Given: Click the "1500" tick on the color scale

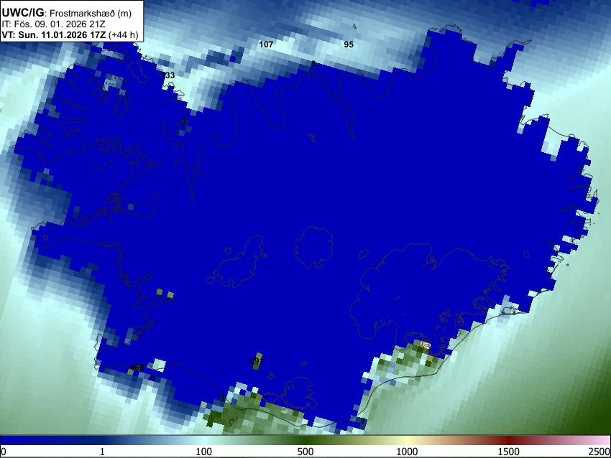Looking at the screenshot, I should 509,452.
